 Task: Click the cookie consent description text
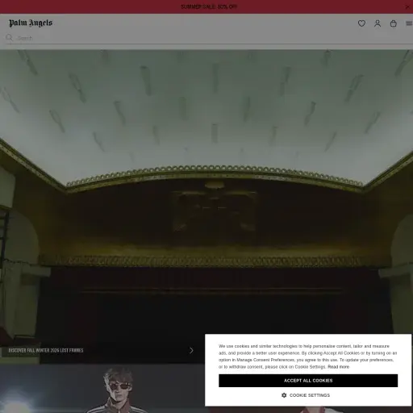[x=308, y=357]
